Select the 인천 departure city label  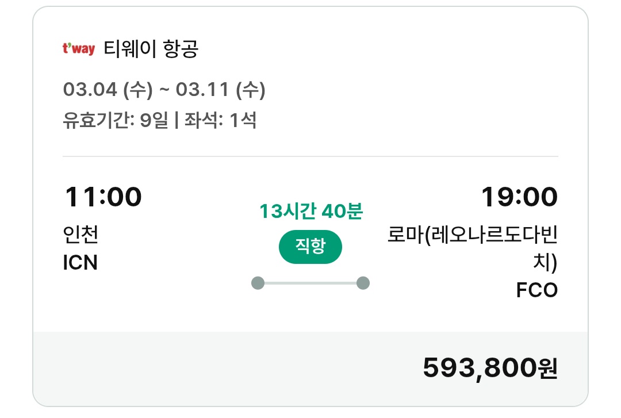[x=80, y=235]
